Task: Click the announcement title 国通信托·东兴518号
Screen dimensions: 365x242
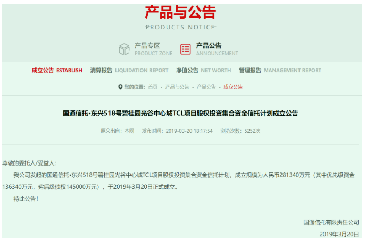Action: pos(180,114)
